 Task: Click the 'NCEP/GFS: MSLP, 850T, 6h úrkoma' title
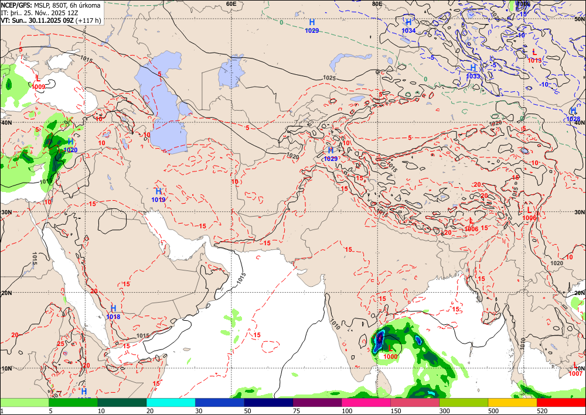(51, 6)
